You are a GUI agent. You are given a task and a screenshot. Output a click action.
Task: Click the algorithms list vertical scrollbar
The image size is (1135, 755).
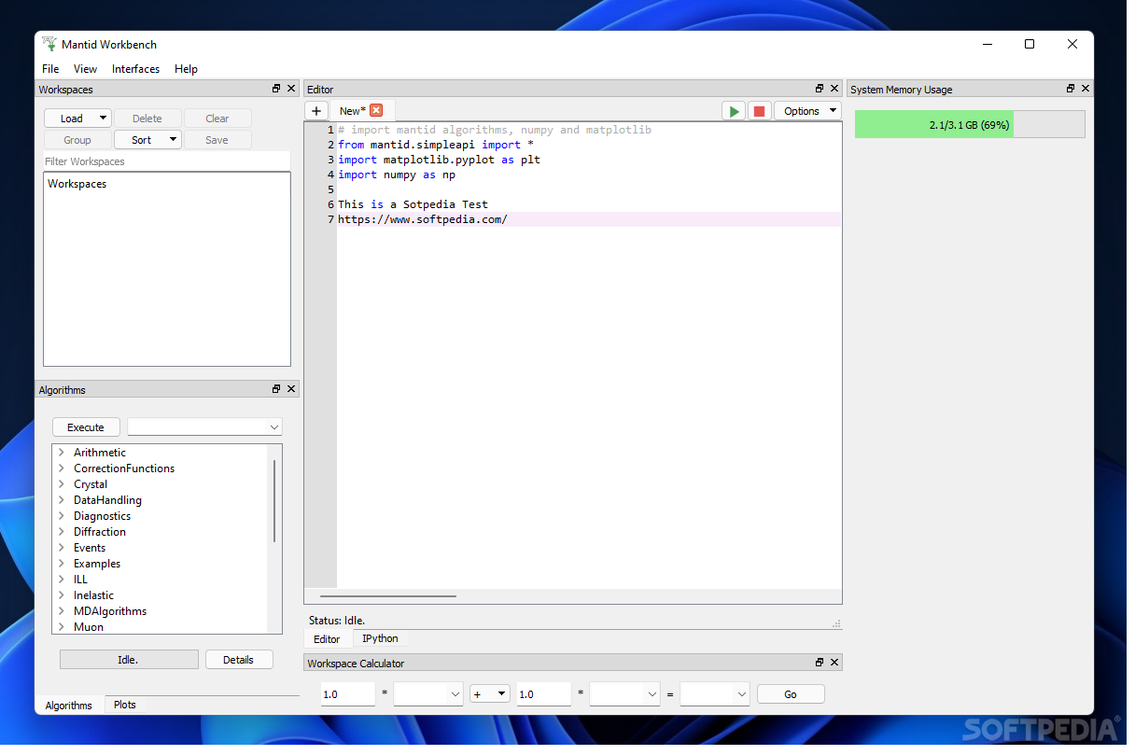pyautogui.click(x=274, y=501)
